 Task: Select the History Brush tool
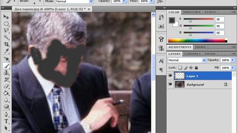pyautogui.click(x=6, y=79)
